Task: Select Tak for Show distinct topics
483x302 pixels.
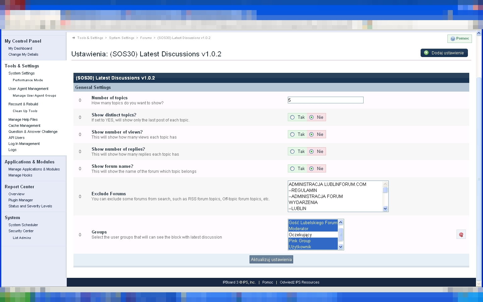Action: [x=292, y=117]
